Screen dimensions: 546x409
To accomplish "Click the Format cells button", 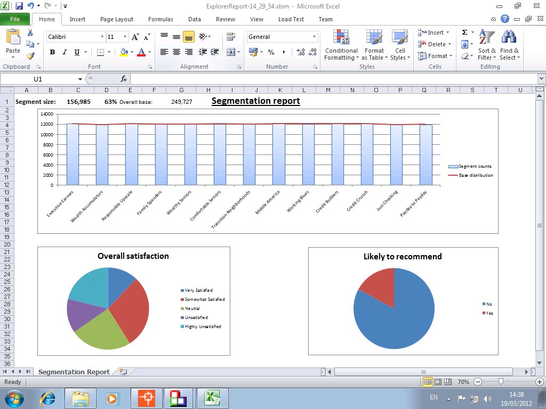I will point(435,56).
